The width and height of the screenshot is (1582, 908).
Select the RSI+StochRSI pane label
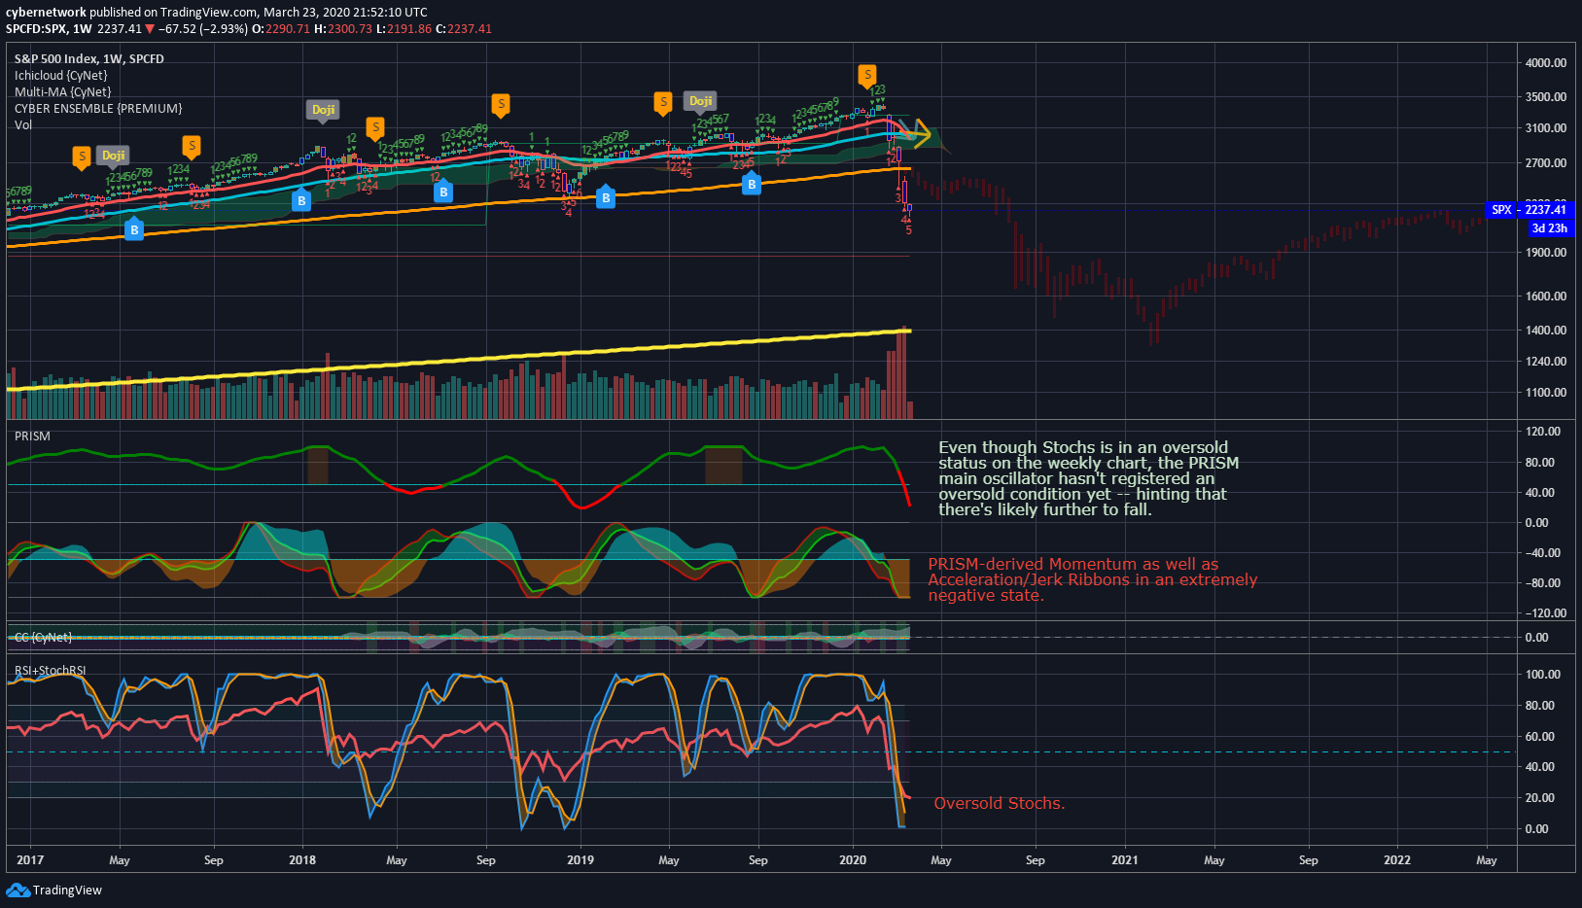click(50, 671)
